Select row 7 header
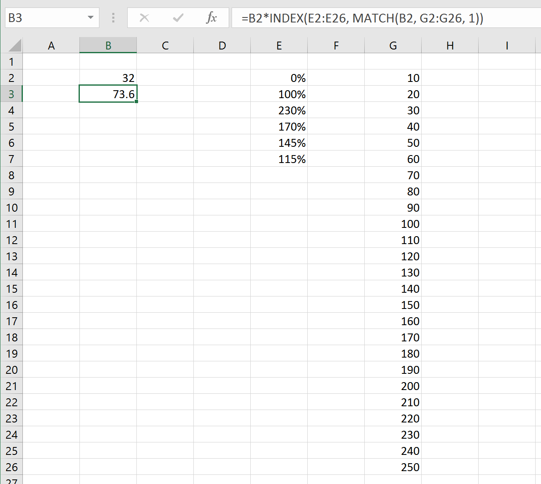The width and height of the screenshot is (541, 484). [12, 159]
